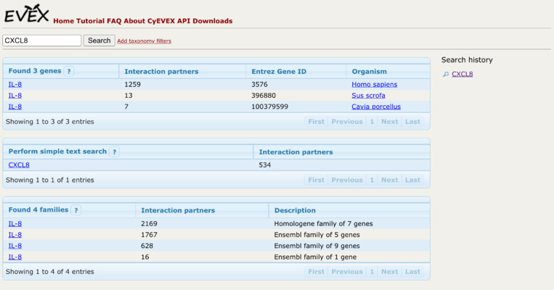Sort genes table by Entrez Gene ID
The width and height of the screenshot is (554, 290).
pos(279,71)
